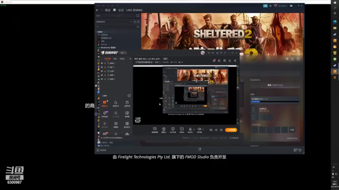
Task: Expand the speaker options arrow
Action: tap(203, 130)
